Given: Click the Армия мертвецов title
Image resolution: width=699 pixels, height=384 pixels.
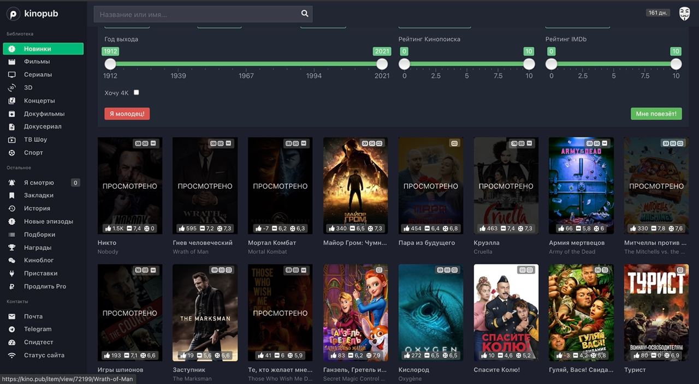Looking at the screenshot, I should click(x=577, y=243).
